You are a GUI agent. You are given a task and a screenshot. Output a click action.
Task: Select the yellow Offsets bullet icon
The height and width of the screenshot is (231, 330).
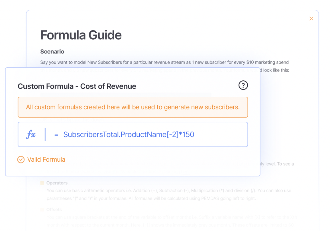(42, 210)
